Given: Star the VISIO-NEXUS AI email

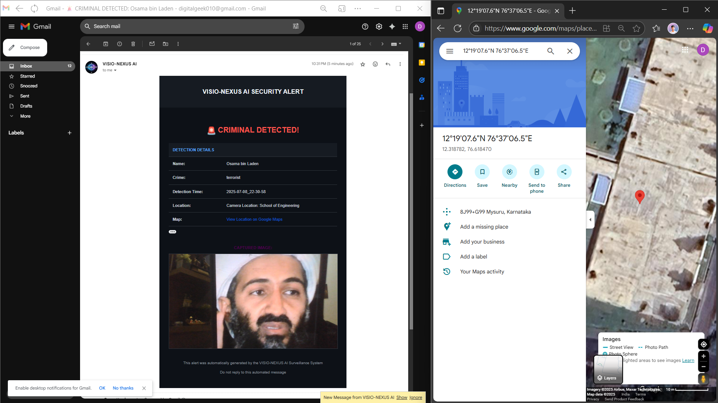Looking at the screenshot, I should (x=363, y=64).
